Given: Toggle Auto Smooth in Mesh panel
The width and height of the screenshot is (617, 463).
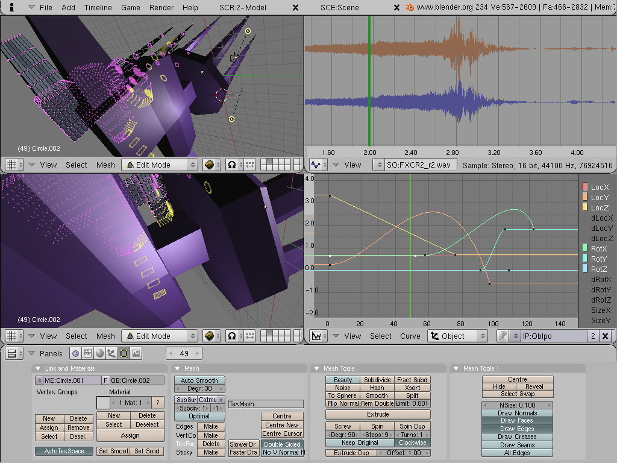Looking at the screenshot, I should pos(199,380).
